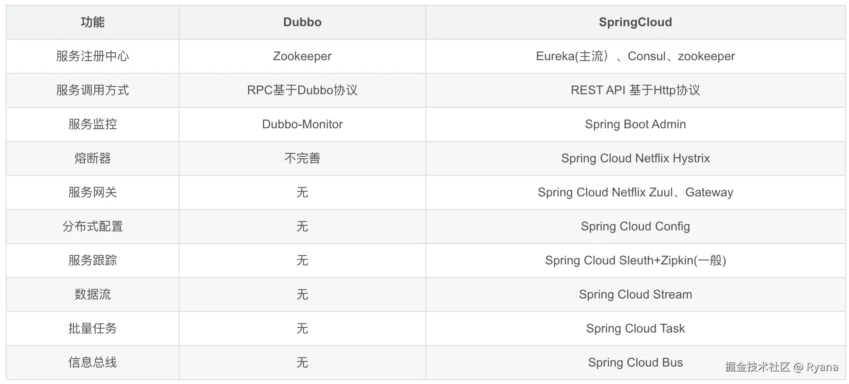Click the Zookeeper cell under Dubbo
The image size is (849, 384).
pyautogui.click(x=302, y=56)
